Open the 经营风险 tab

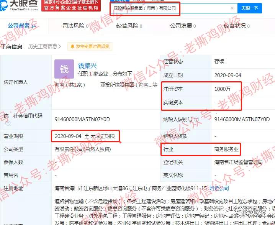pyautogui.click(x=129, y=26)
